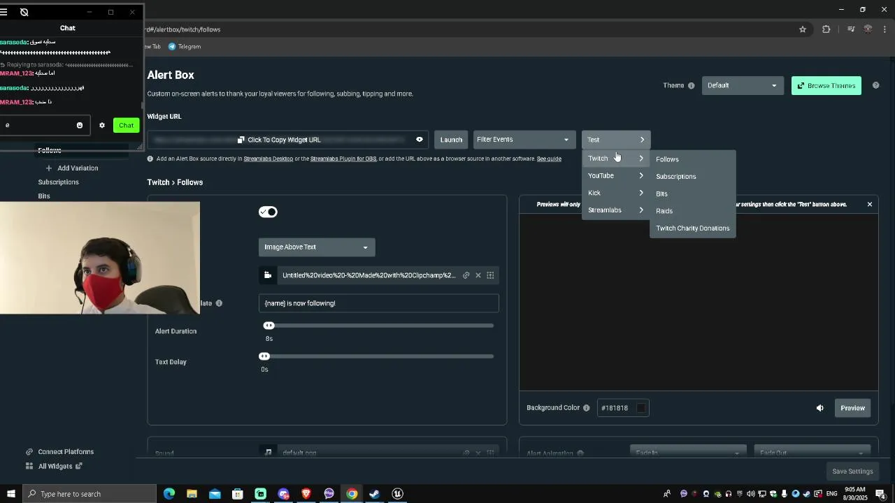The width and height of the screenshot is (895, 503).
Task: Select Bits in the left sidebar
Action: [44, 196]
